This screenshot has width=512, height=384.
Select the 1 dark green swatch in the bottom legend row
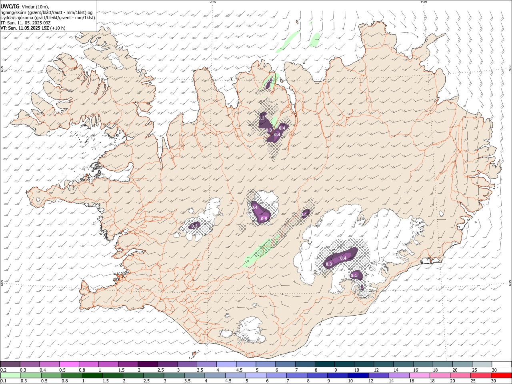[92, 376]
